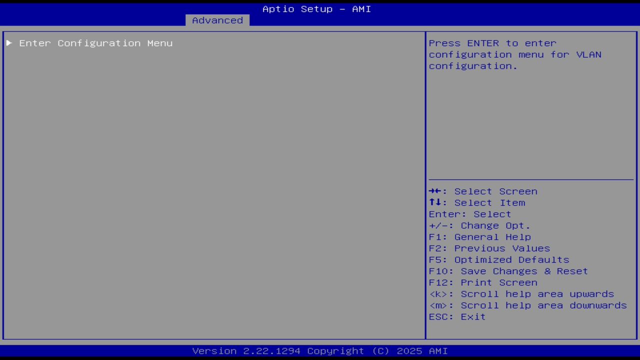Click the Aptio Setup - AMI title bar
640x360 pixels.
coord(316,8)
